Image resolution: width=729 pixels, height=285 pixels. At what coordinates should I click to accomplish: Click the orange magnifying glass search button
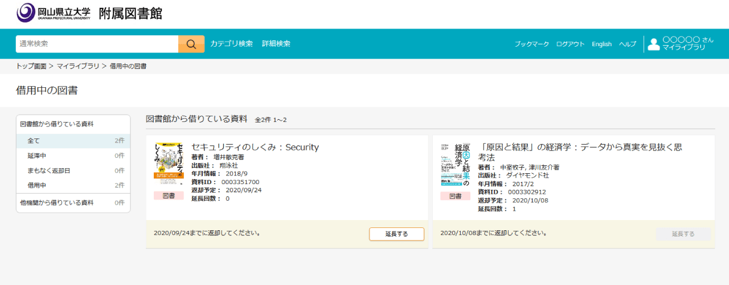191,44
